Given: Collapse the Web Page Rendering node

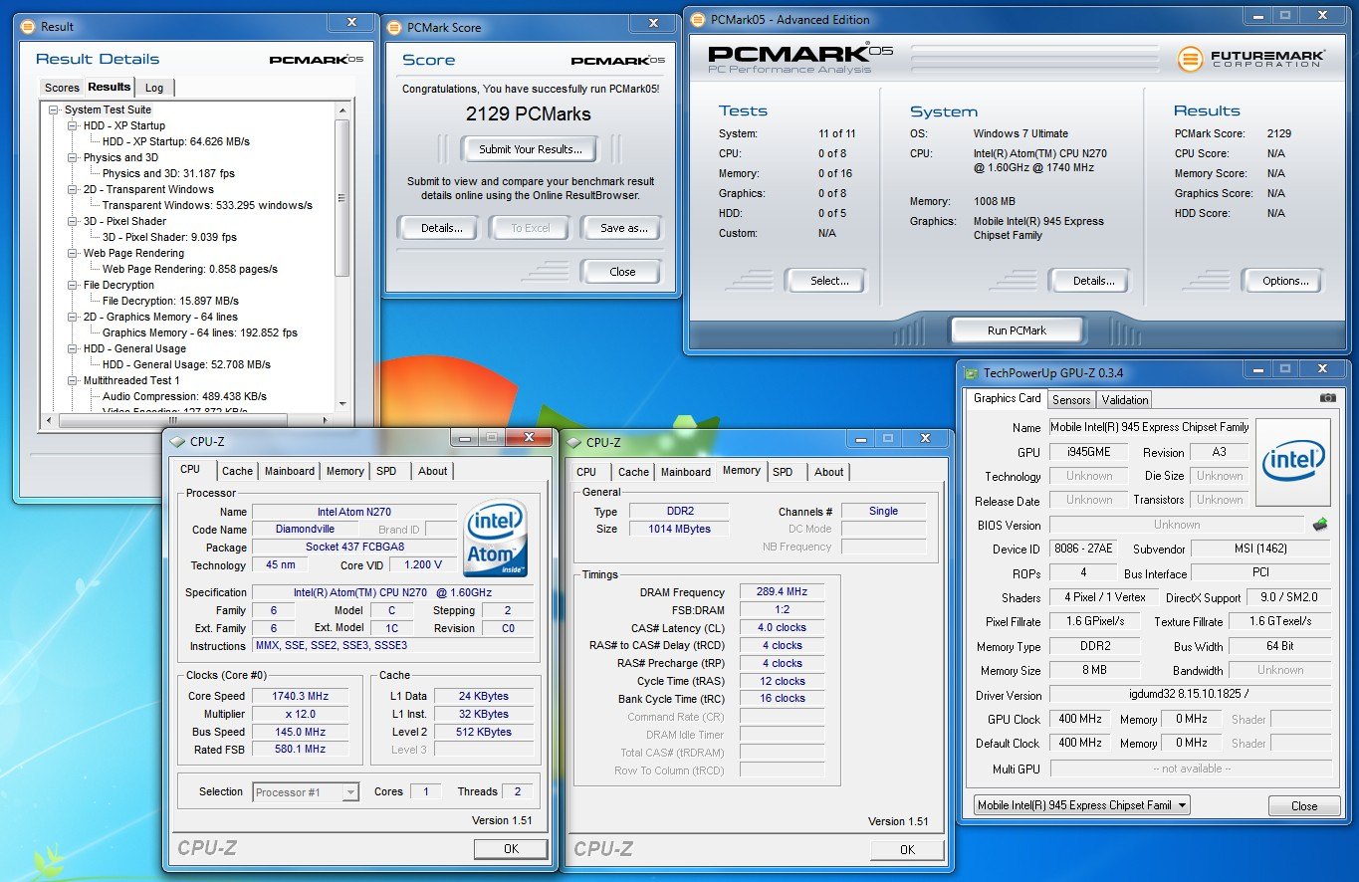Looking at the screenshot, I should click(73, 253).
